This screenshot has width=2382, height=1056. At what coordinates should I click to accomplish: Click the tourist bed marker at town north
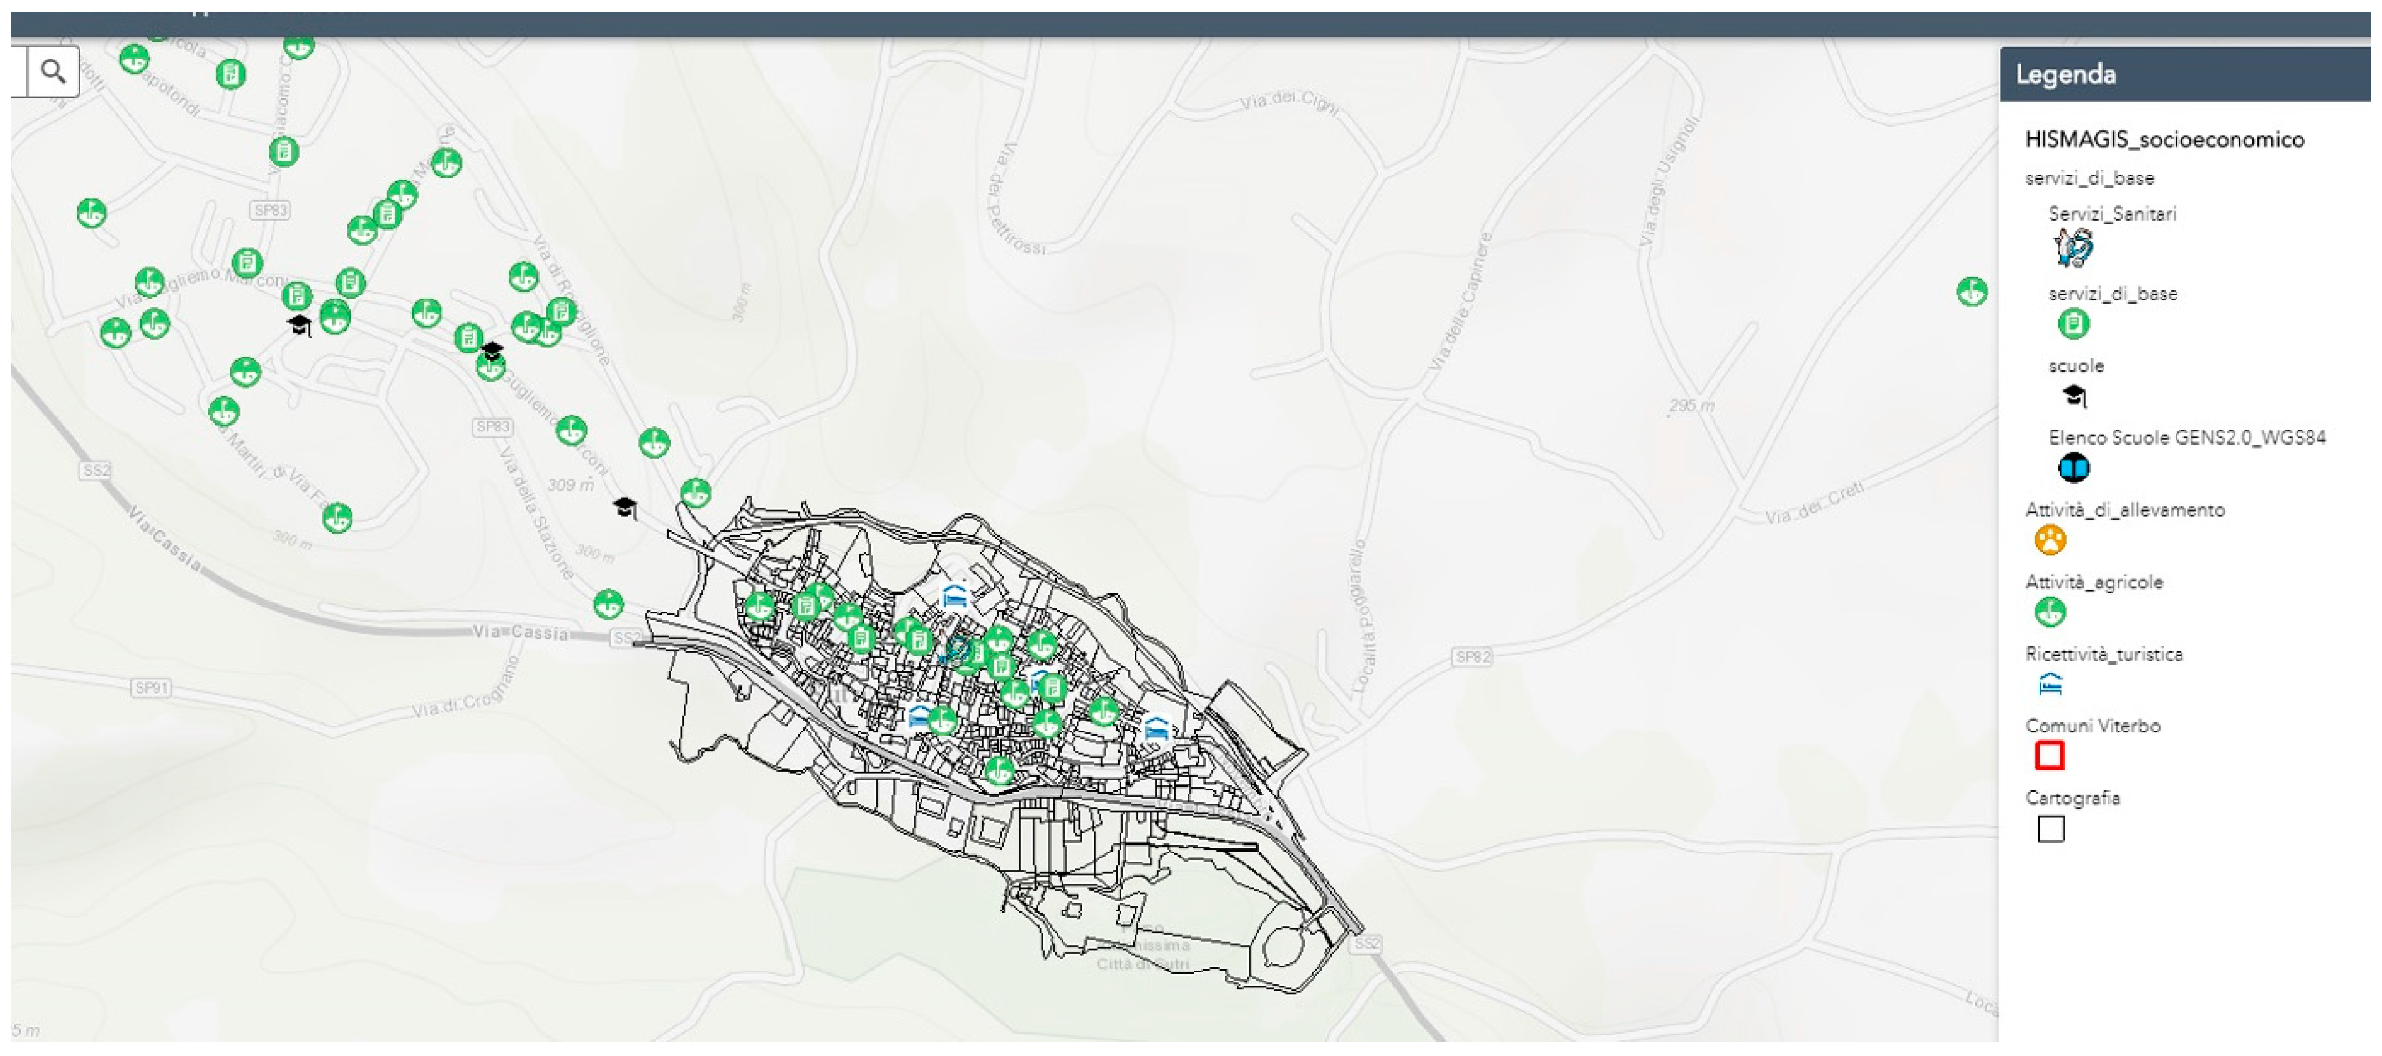[x=955, y=596]
